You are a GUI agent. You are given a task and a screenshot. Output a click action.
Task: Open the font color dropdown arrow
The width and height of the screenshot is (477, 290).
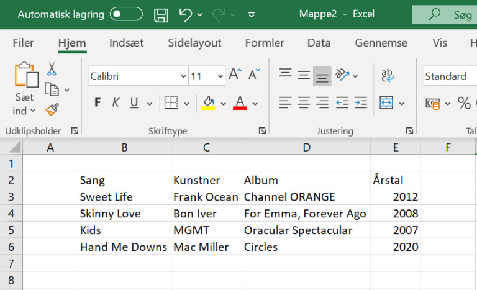(x=255, y=104)
